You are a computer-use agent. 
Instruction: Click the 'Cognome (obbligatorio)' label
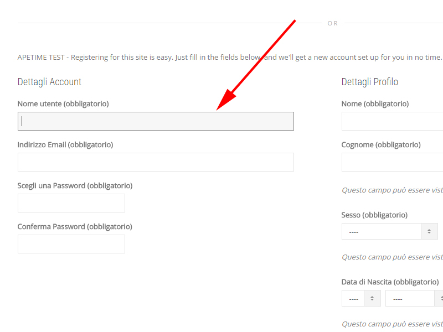(381, 144)
